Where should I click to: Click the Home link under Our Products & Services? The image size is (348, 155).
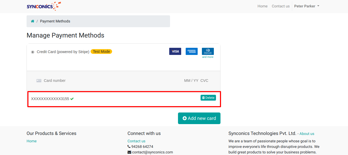pos(32,141)
